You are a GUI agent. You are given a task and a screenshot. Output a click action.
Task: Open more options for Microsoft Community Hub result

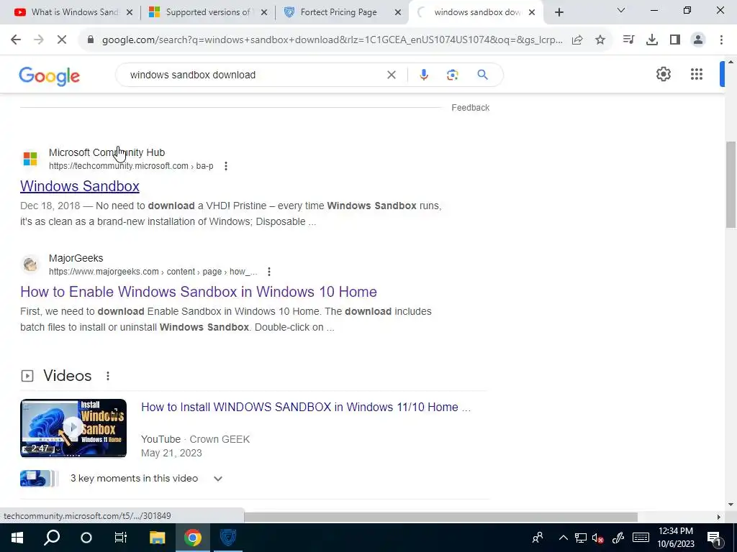[x=226, y=166]
